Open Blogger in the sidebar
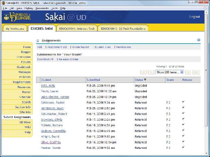 pos(26,52)
